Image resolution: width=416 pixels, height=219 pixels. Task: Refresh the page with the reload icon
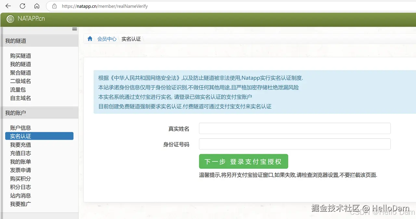tap(22, 6)
